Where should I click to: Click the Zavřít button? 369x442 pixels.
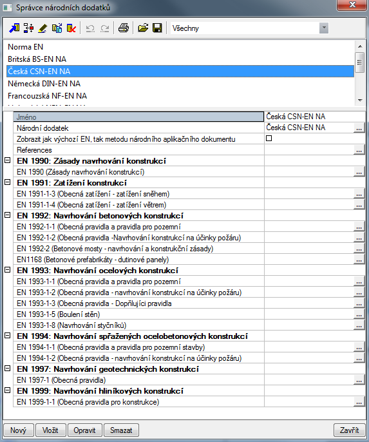(350, 430)
